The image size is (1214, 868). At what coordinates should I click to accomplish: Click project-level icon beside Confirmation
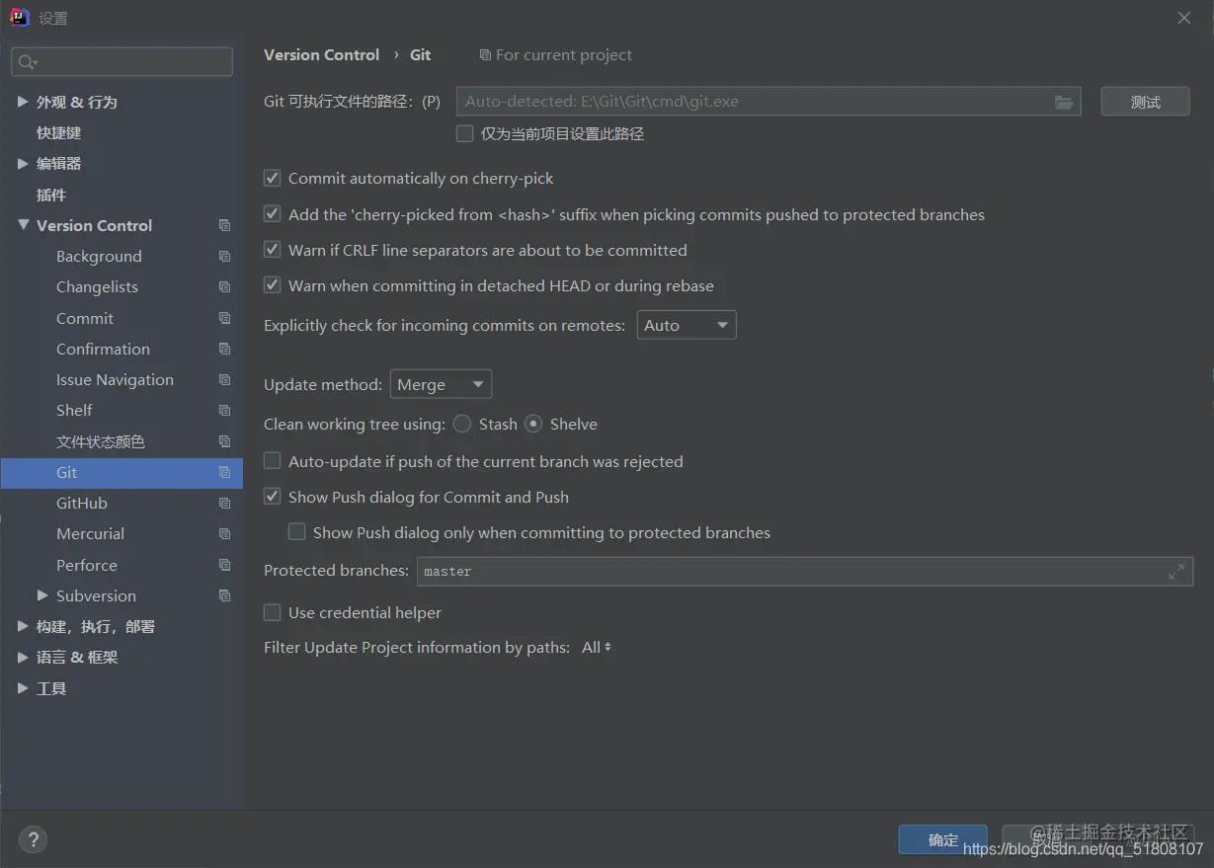pos(224,350)
